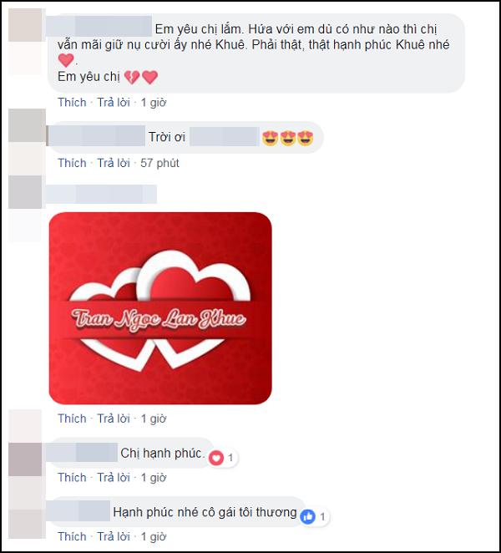Click the avatar of the hearts image commenter
501x553 pixels.
25,192
